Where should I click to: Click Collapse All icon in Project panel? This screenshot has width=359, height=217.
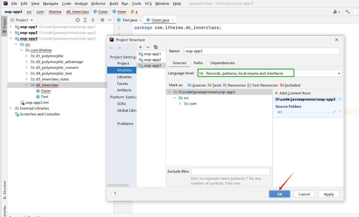tap(93, 20)
